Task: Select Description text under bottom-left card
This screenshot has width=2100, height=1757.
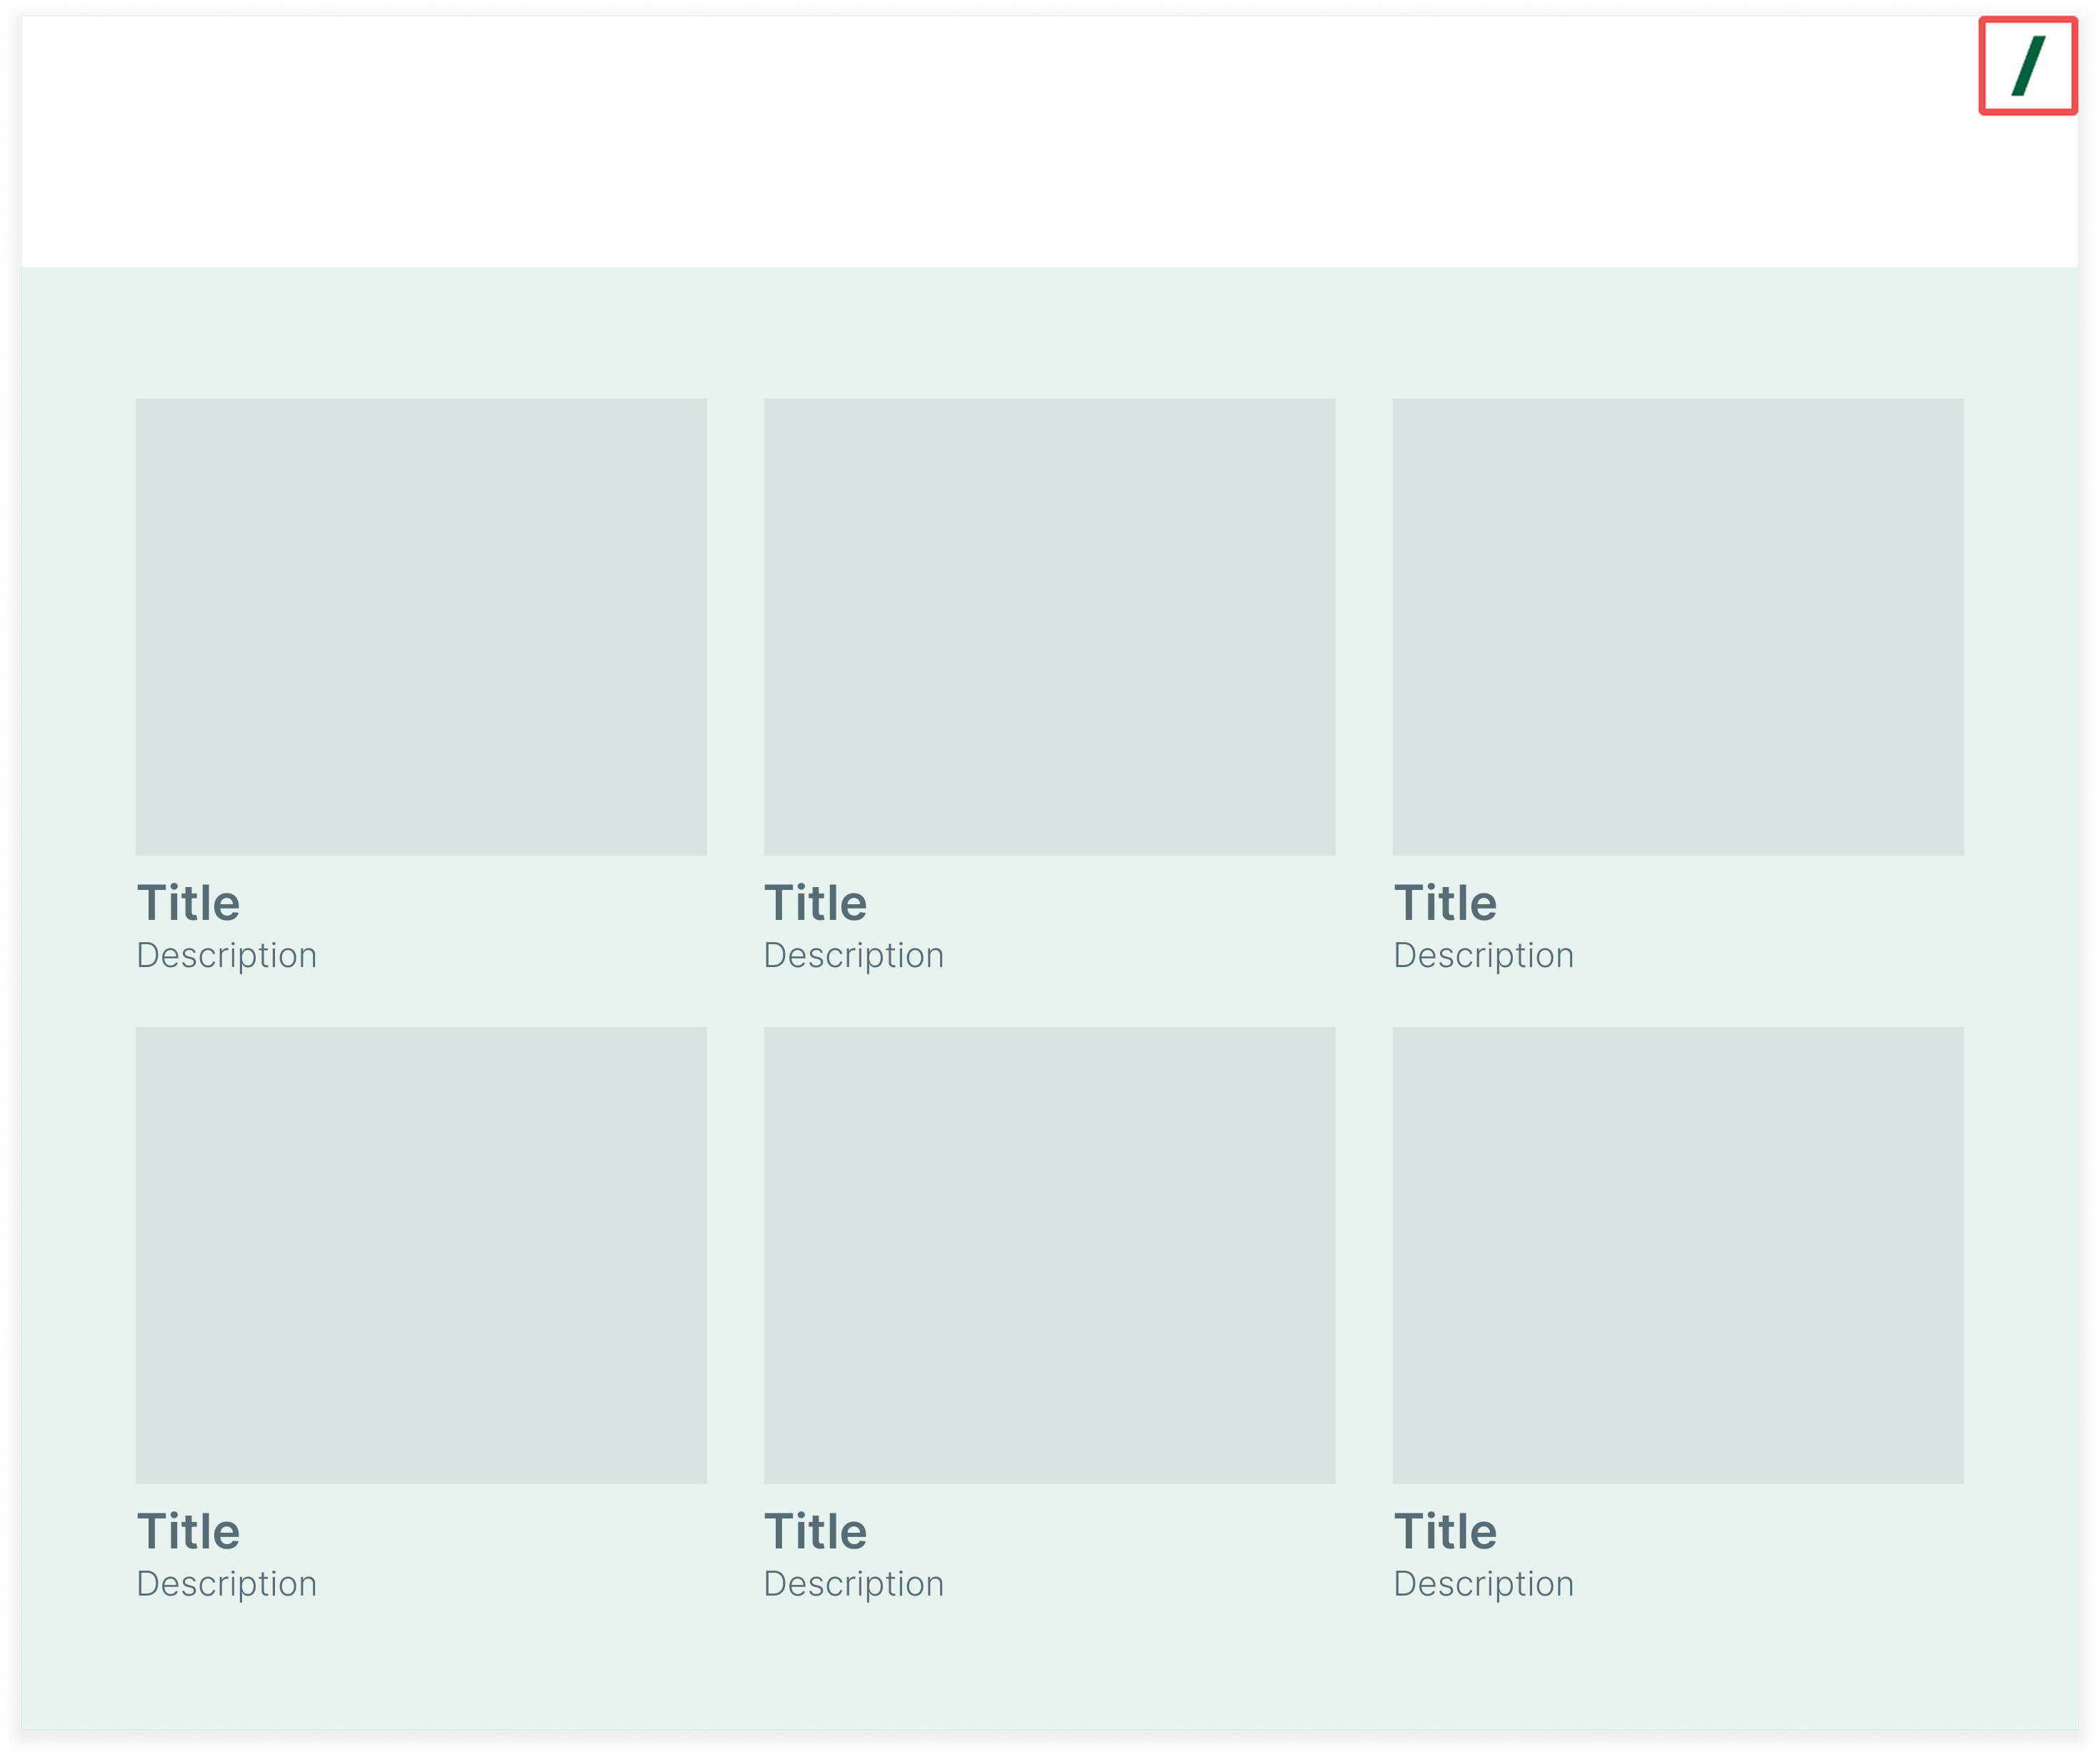Action: pos(226,1583)
